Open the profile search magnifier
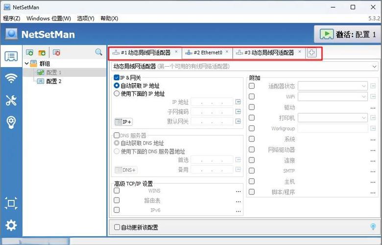382x245 pixels. click(98, 52)
